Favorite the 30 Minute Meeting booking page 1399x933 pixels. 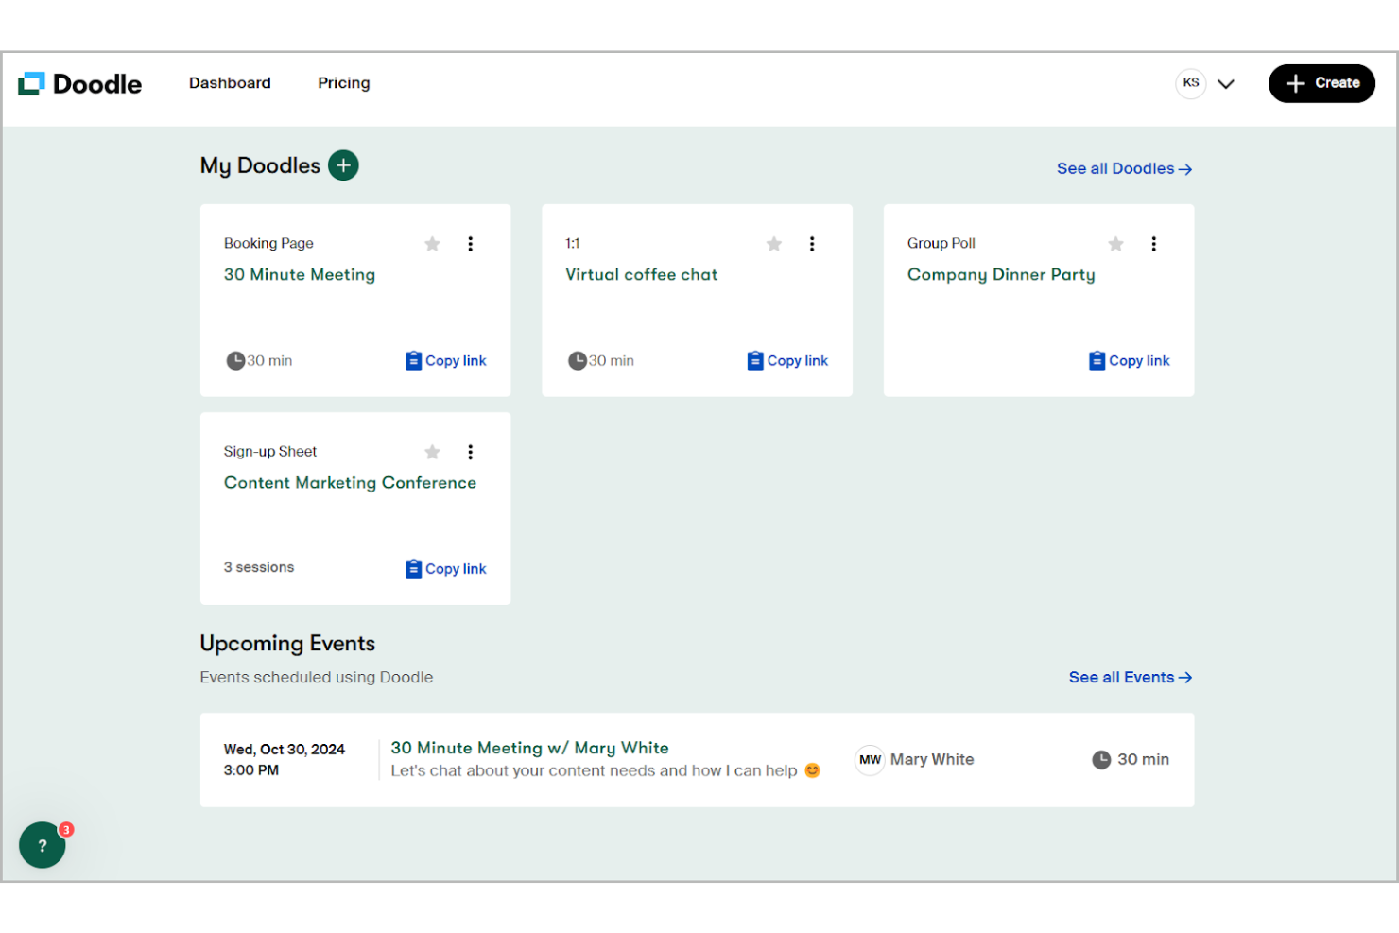[433, 244]
